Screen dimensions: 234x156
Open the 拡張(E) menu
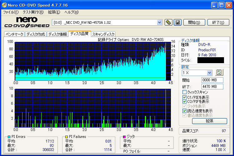pos(54,12)
